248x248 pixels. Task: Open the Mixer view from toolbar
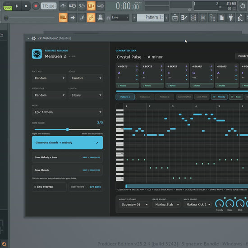(x=203, y=18)
